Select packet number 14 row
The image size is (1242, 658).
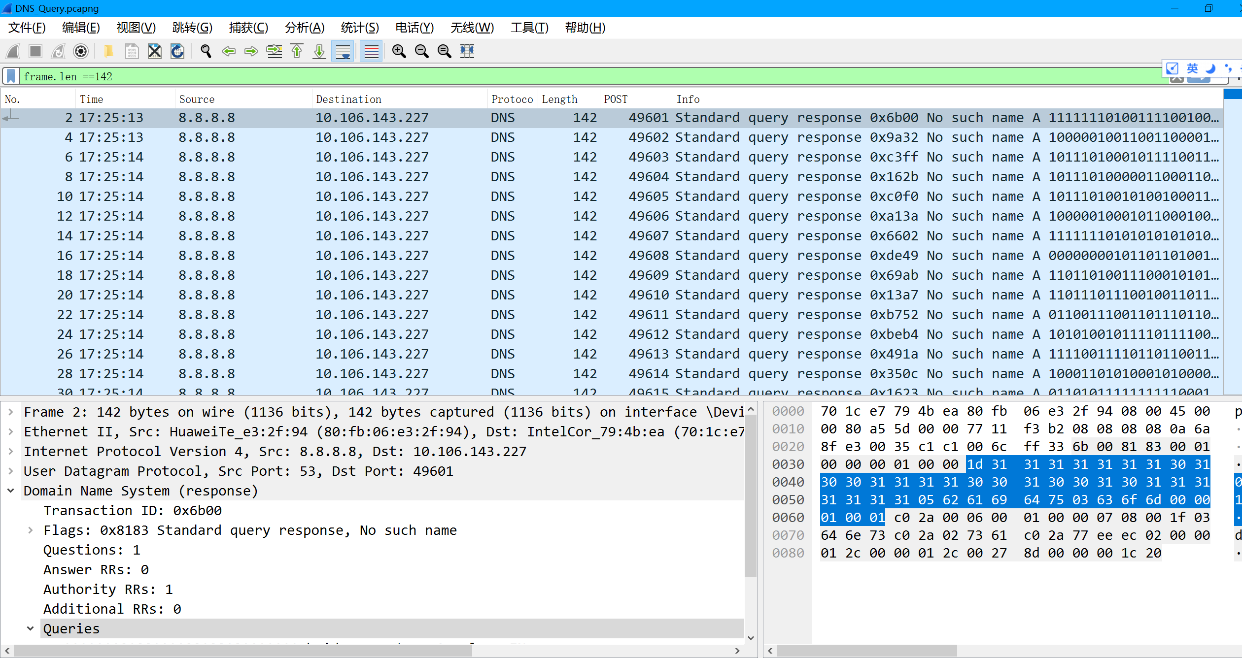(345, 236)
